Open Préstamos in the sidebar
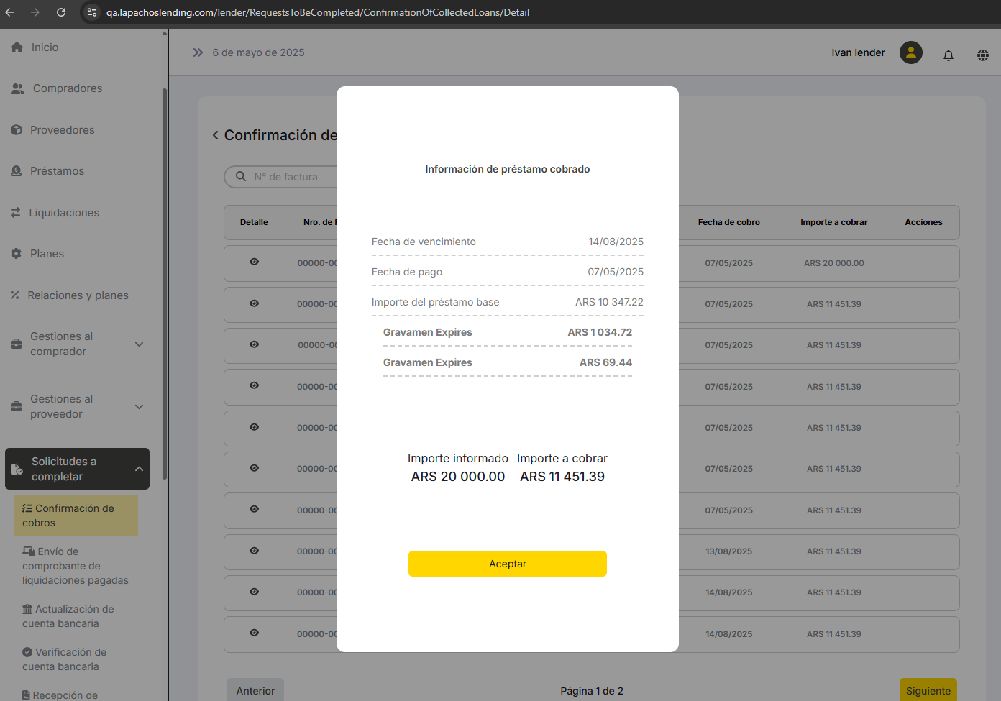This screenshot has width=1001, height=701. (57, 171)
